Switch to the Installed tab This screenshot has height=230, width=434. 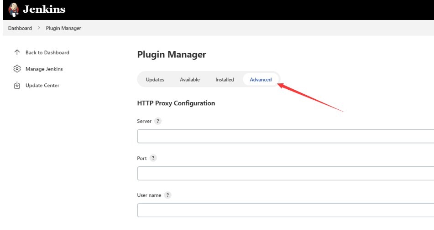tap(225, 80)
